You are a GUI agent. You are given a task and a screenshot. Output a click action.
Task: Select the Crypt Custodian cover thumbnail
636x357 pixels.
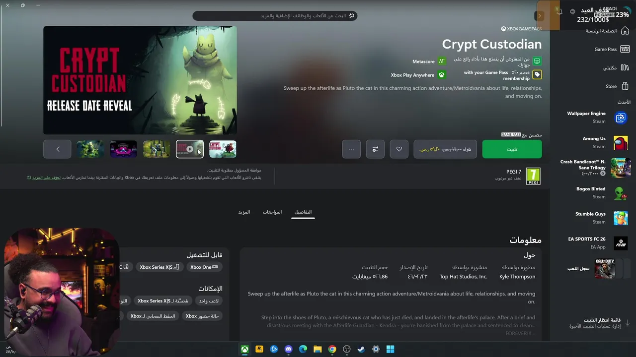point(223,149)
